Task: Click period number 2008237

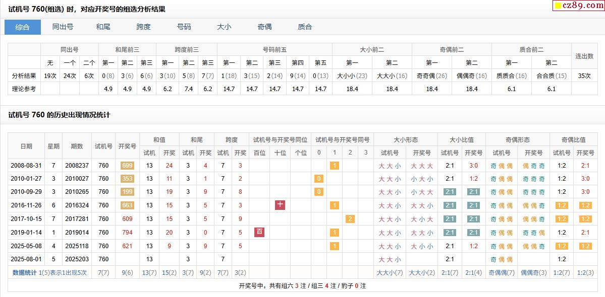Action: point(77,166)
